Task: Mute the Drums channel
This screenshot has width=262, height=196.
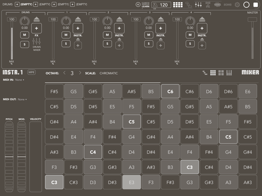Action: [x=25, y=35]
